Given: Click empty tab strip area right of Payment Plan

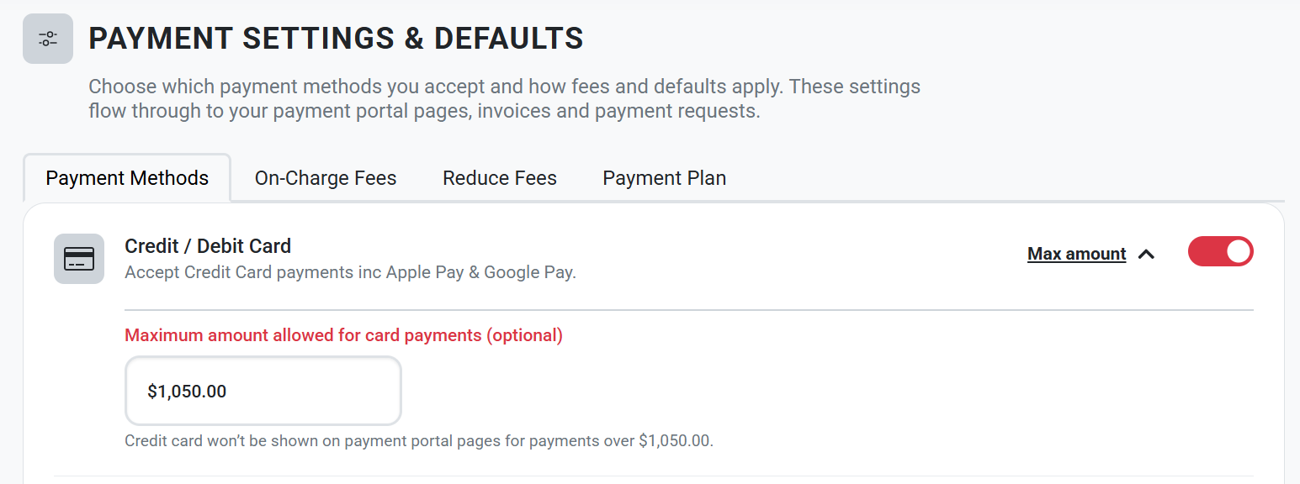Looking at the screenshot, I should tap(1010, 178).
